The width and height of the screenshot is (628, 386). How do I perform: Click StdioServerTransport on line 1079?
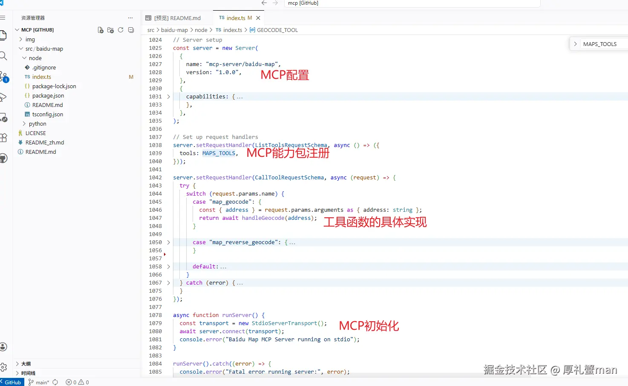pos(284,323)
